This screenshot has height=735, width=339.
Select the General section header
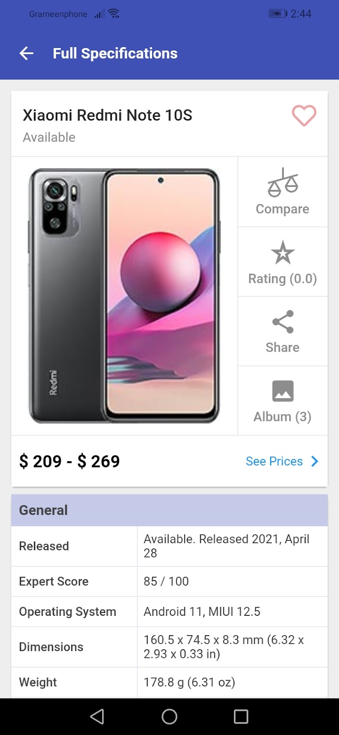point(169,510)
